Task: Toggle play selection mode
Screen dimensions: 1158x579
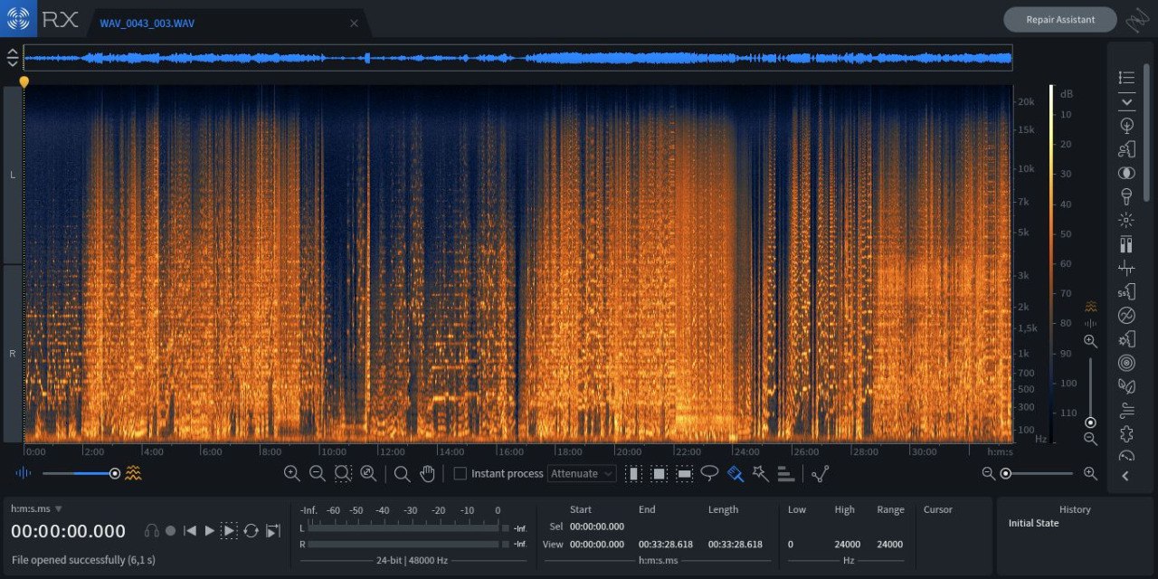Action: tap(230, 531)
